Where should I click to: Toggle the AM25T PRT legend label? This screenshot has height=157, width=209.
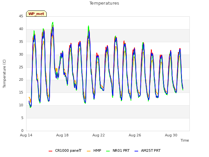pyautogui.click(x=151, y=150)
